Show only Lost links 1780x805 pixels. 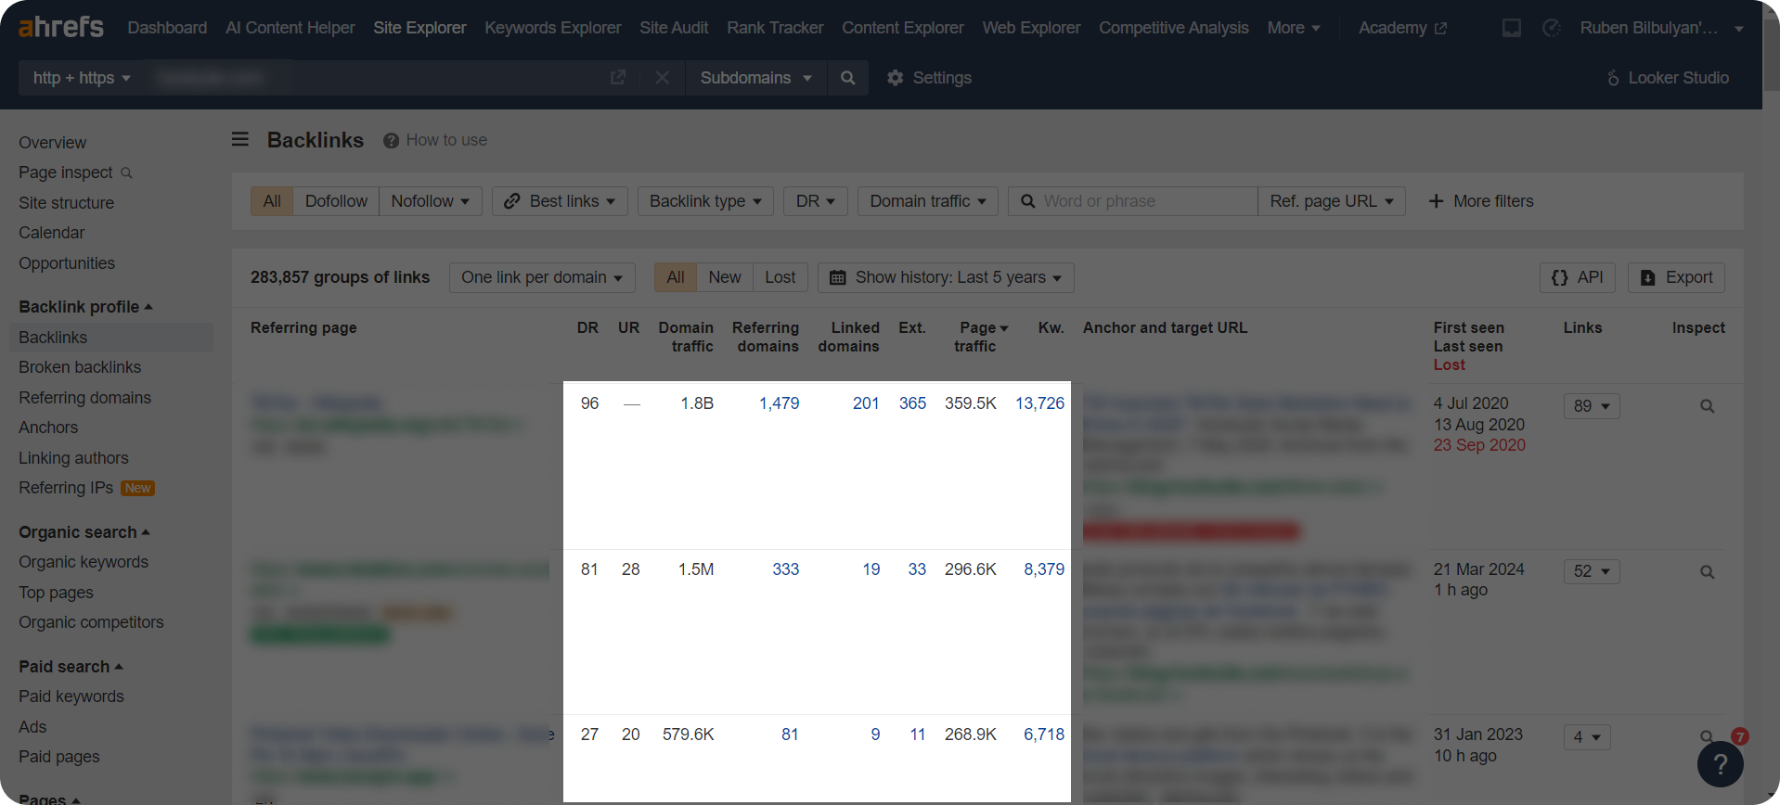tap(780, 277)
